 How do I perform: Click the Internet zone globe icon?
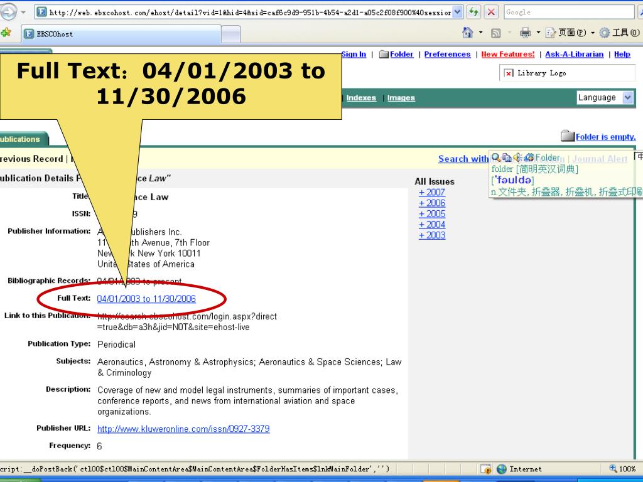(501, 469)
